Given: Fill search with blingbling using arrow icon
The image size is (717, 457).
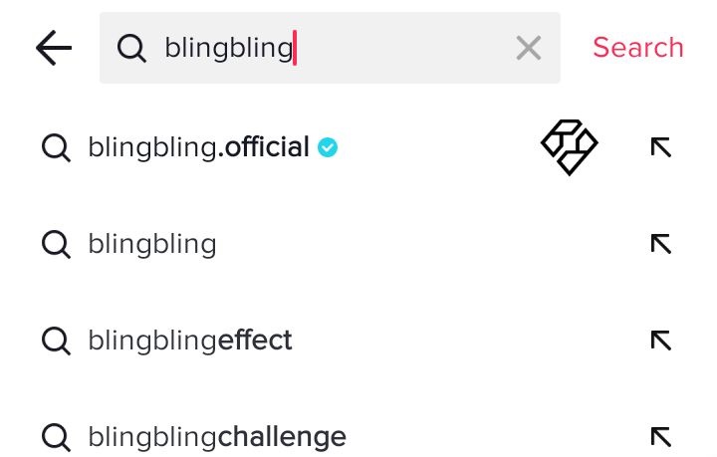Looking at the screenshot, I should click(x=661, y=244).
